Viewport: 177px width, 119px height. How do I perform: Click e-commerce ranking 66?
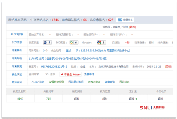[x=85, y=20]
